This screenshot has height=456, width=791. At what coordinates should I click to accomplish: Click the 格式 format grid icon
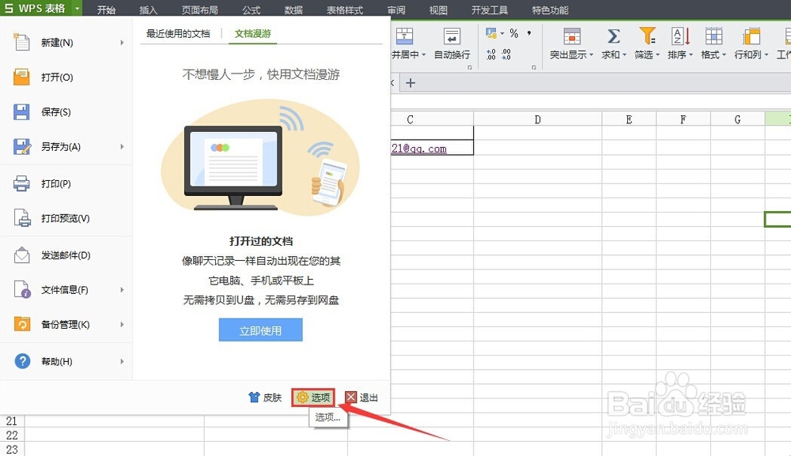(713, 36)
